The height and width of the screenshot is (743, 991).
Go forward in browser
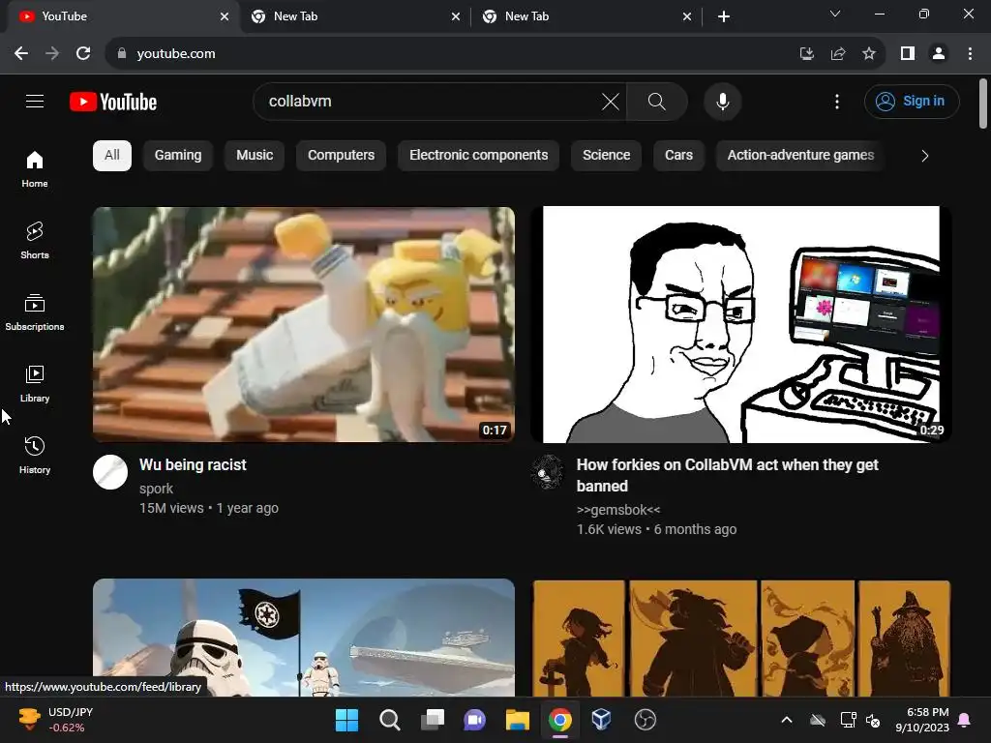52,54
